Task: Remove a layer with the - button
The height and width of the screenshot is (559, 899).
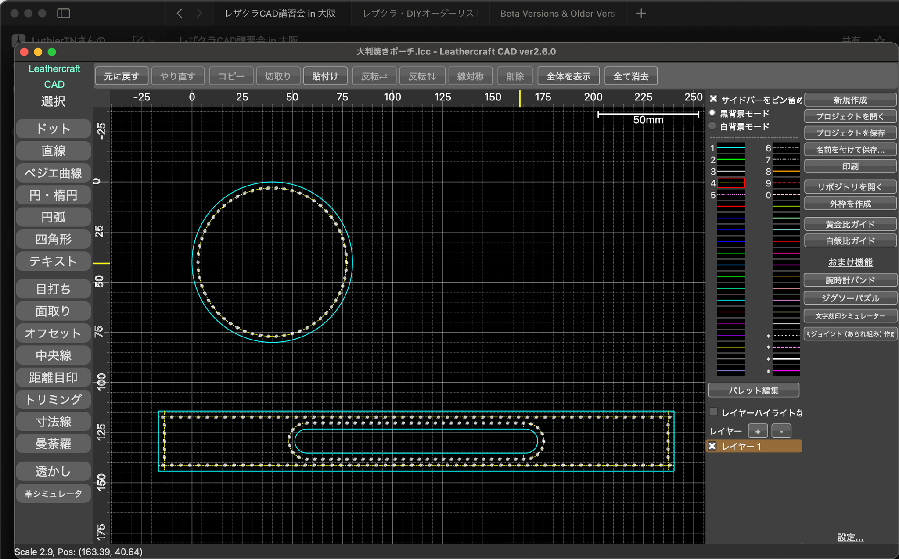Action: coord(781,431)
